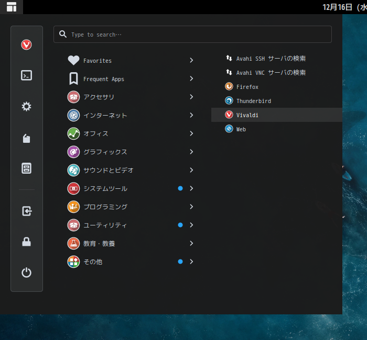This screenshot has width=367, height=340.
Task: Click the オフィス category icon
Action: click(x=73, y=133)
